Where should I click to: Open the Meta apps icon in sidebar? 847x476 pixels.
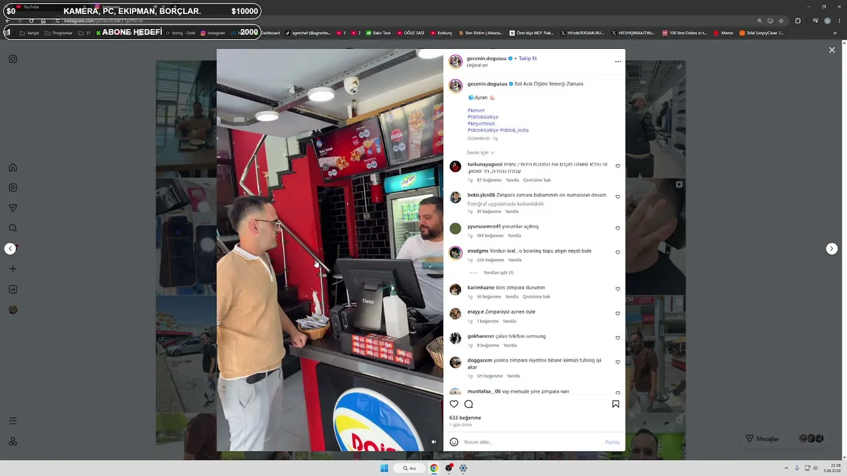click(x=13, y=442)
